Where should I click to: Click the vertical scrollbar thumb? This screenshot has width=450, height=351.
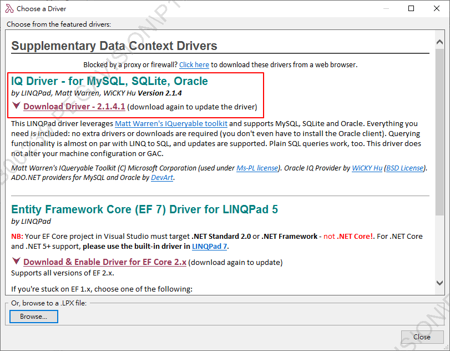click(439, 132)
